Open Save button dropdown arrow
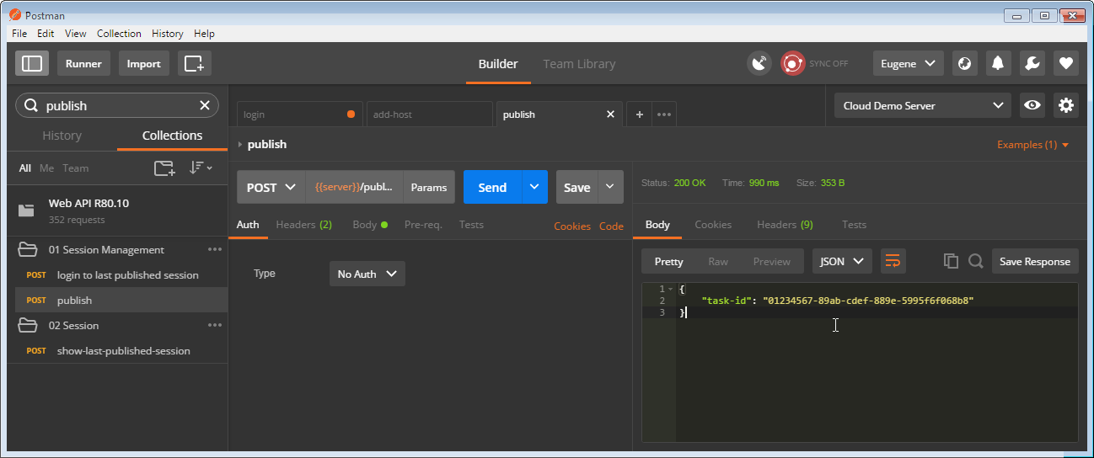Viewport: 1094px width, 458px height. pyautogui.click(x=610, y=187)
